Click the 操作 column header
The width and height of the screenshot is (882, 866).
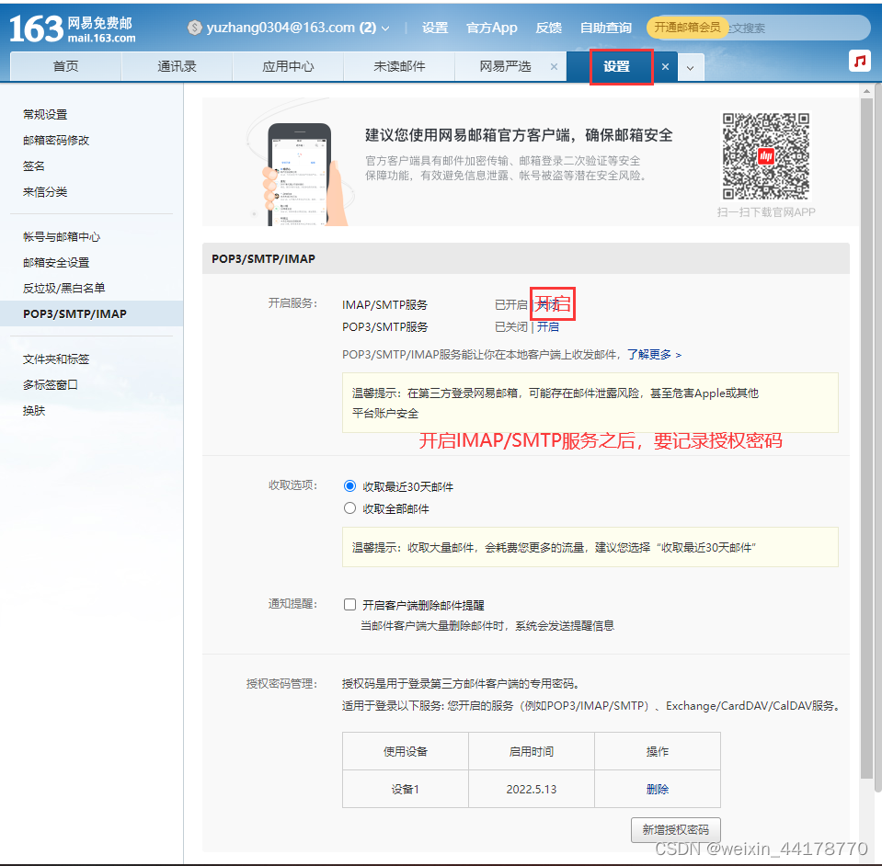click(x=658, y=751)
